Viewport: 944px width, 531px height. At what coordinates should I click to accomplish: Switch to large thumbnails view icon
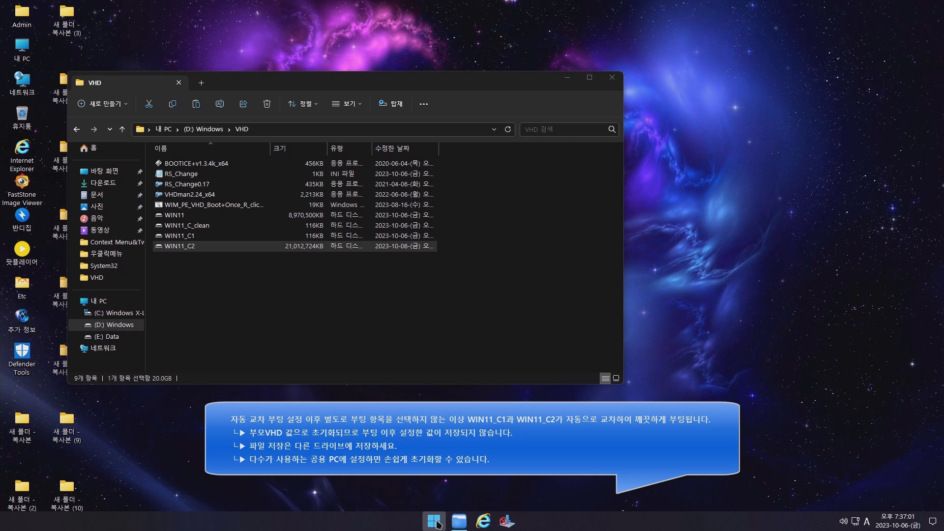(616, 378)
